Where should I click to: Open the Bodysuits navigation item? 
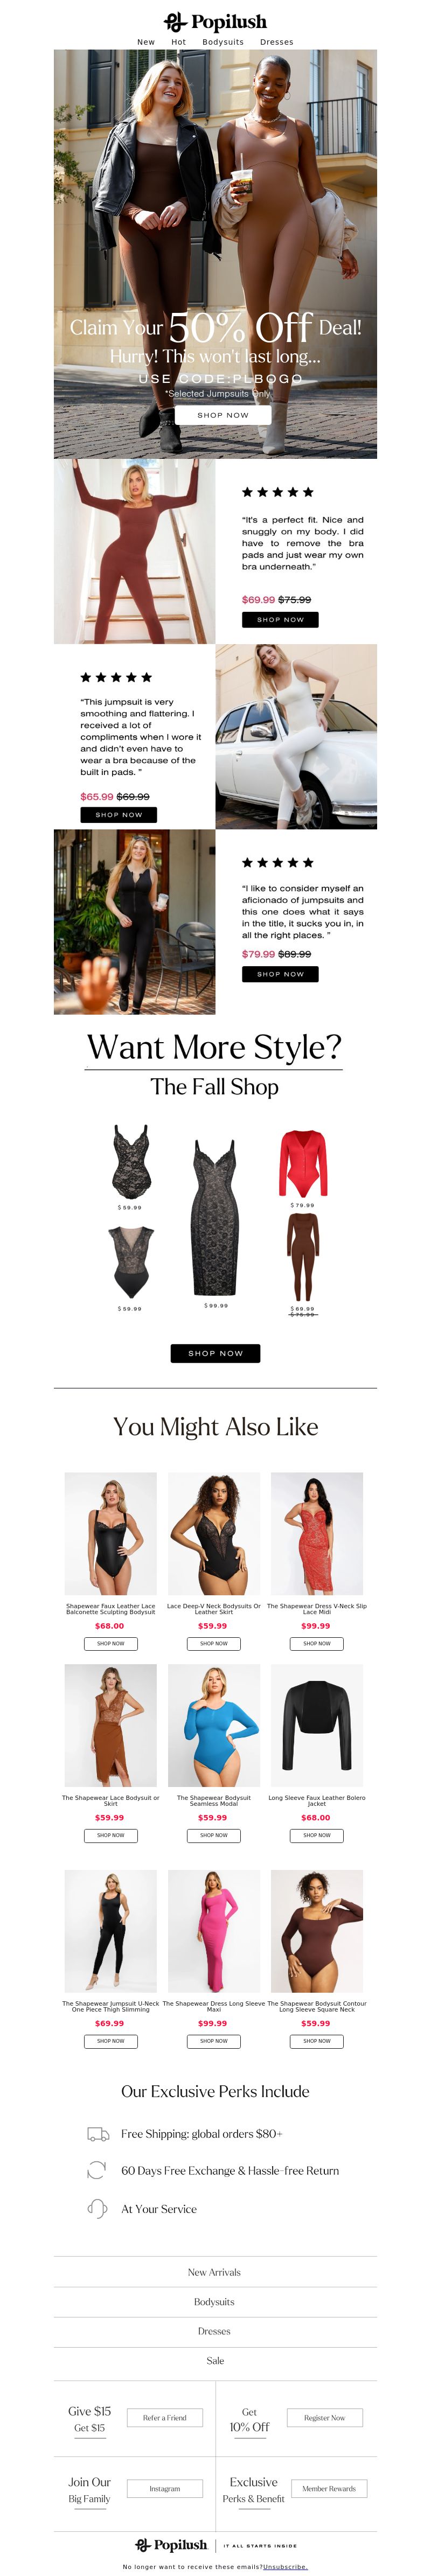point(223,42)
